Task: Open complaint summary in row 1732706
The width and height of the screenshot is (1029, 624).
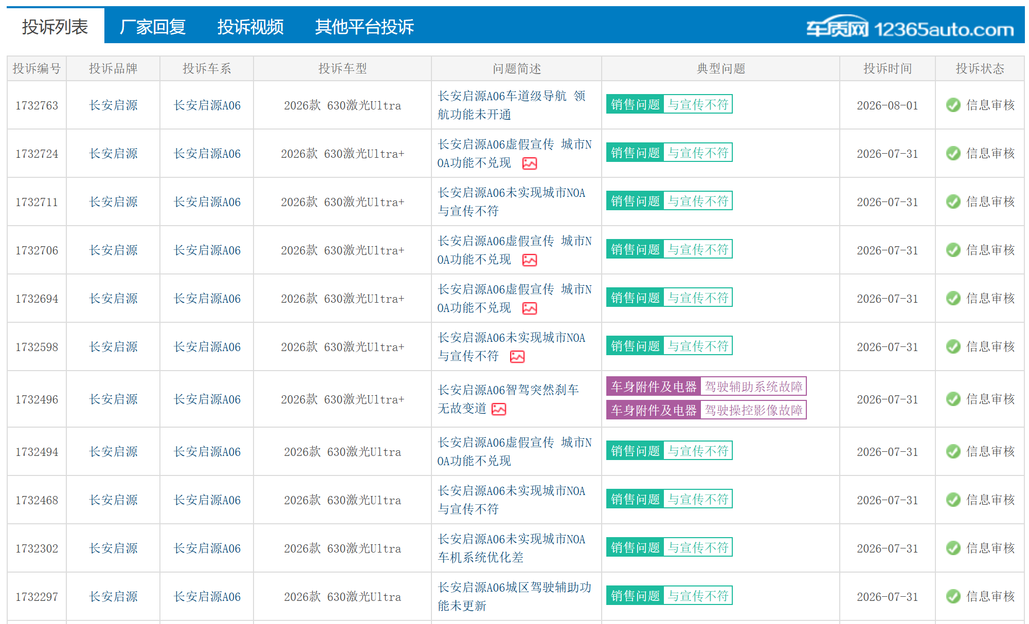Action: pyautogui.click(x=514, y=250)
